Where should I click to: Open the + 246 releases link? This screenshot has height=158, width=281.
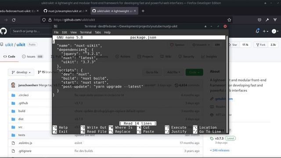220,150
